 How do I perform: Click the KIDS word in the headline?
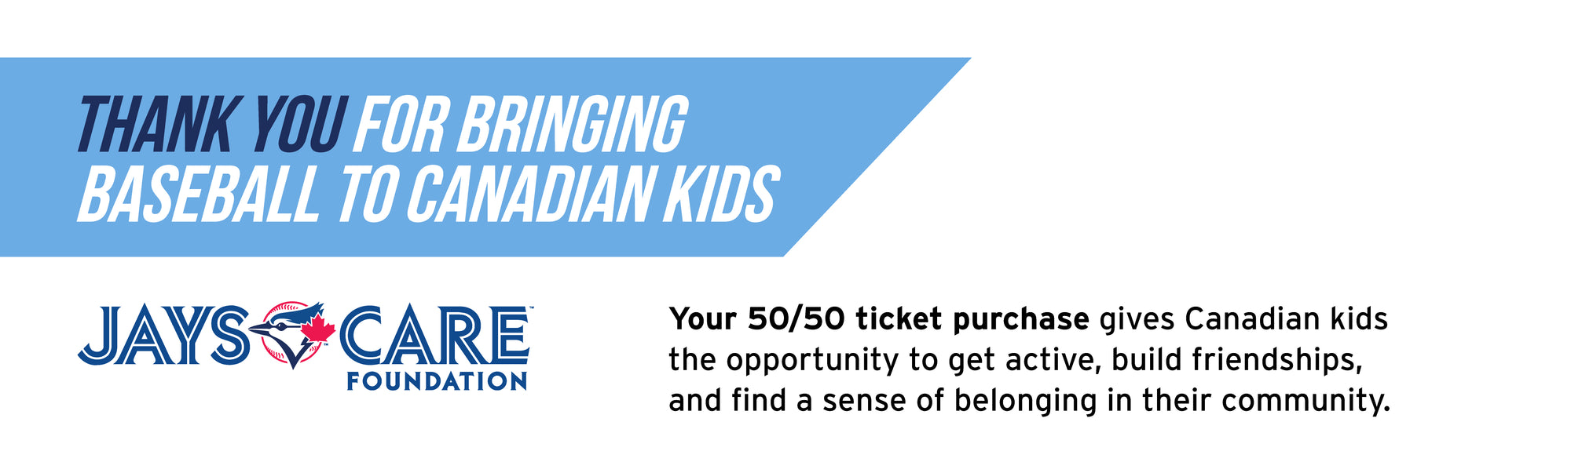[x=721, y=194]
